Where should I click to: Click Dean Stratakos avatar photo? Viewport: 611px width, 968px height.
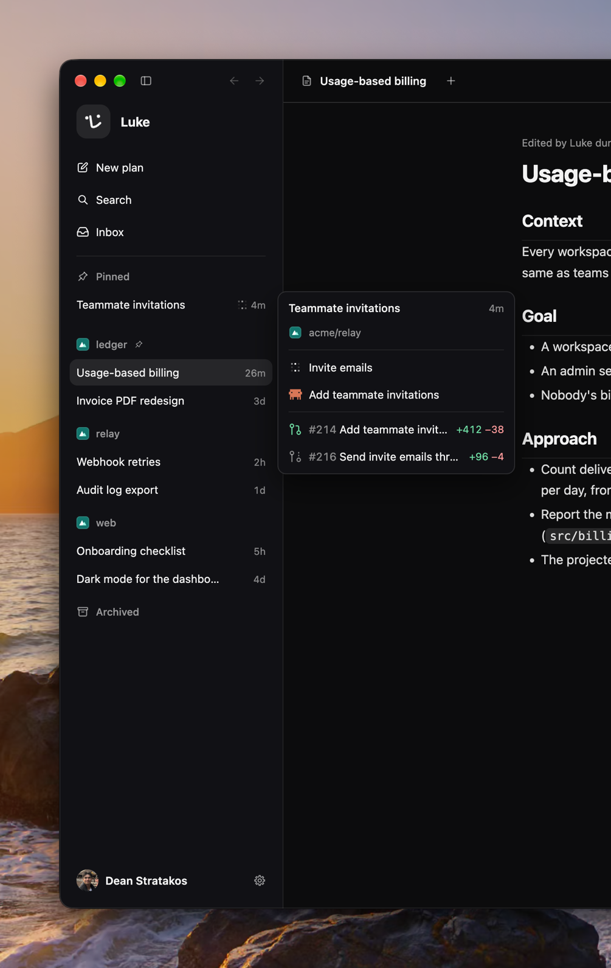pyautogui.click(x=88, y=880)
